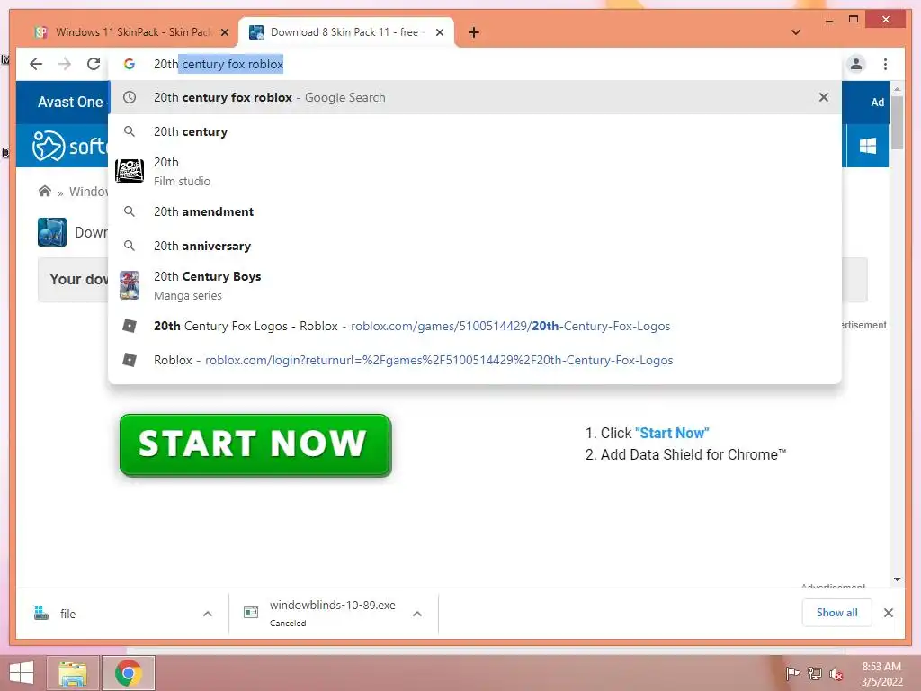Image resolution: width=921 pixels, height=691 pixels.
Task: Open the 20th Century Fox Logos Roblox link
Action: coord(475,326)
